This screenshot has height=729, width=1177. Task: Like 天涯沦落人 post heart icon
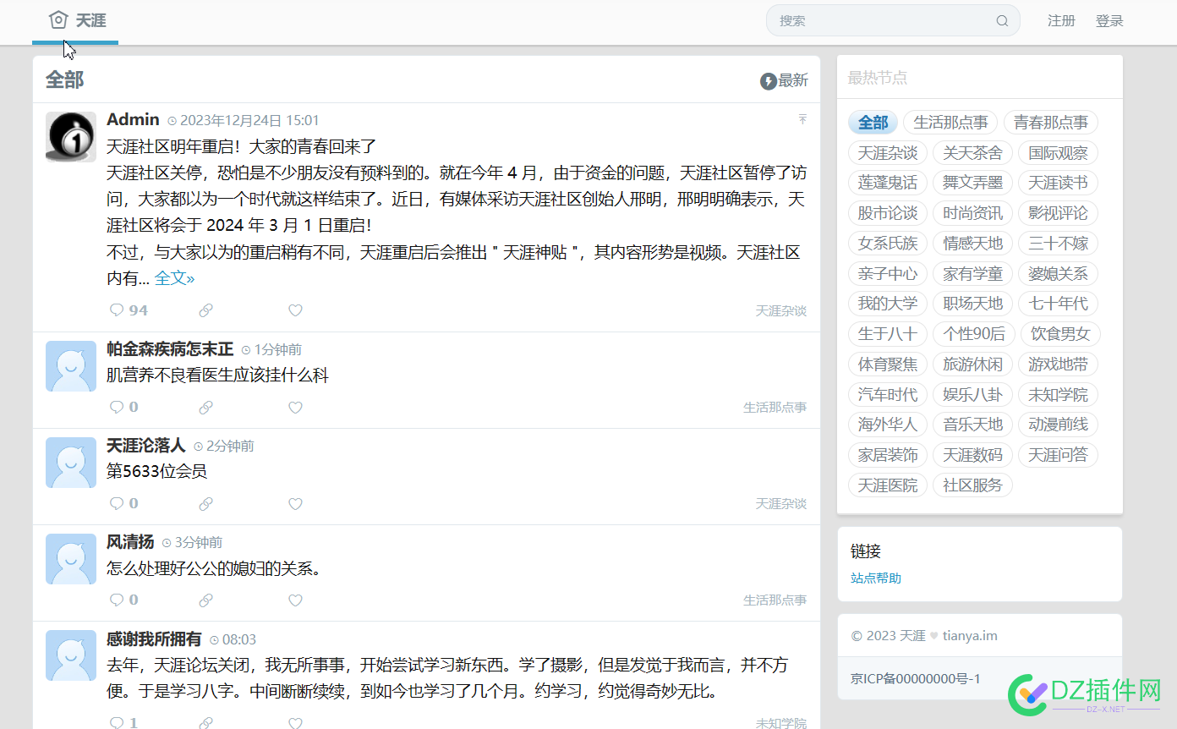point(295,504)
